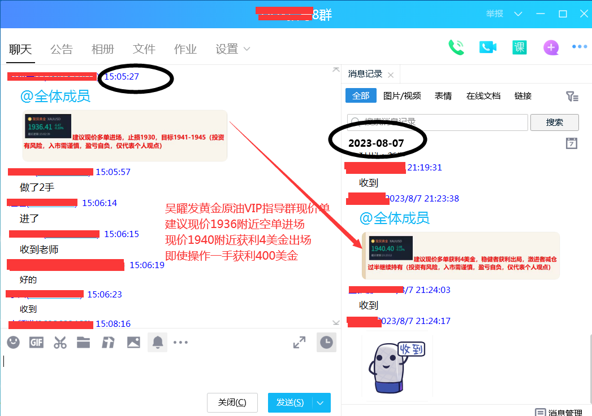Open the 1936.41 gold quote image

(48, 126)
